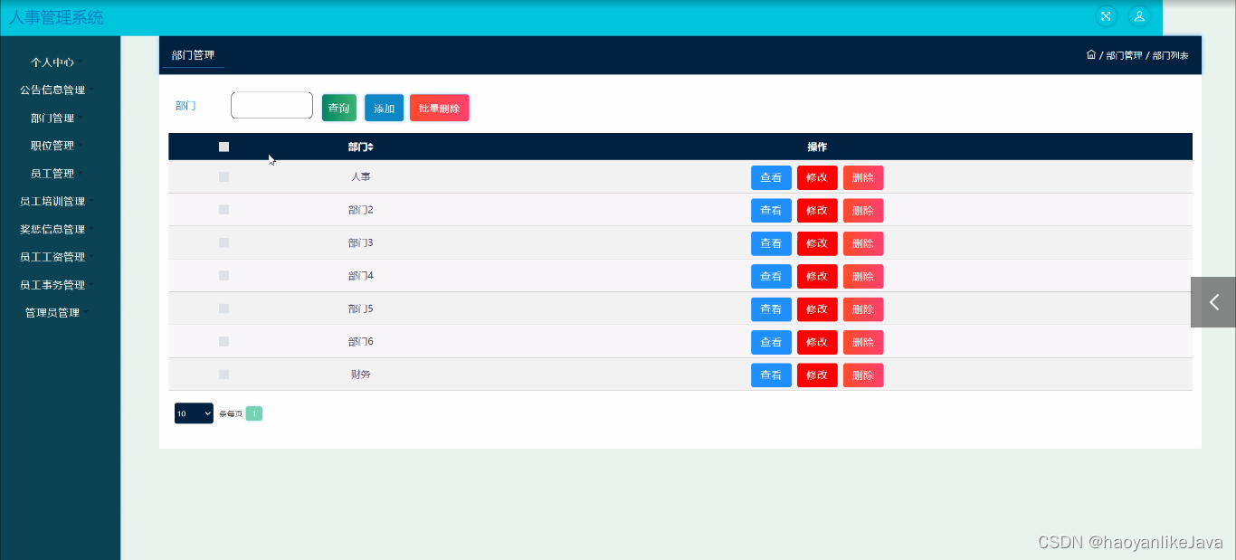This screenshot has width=1236, height=560.
Task: Check the checkbox for 财务 row
Action: tap(223, 375)
